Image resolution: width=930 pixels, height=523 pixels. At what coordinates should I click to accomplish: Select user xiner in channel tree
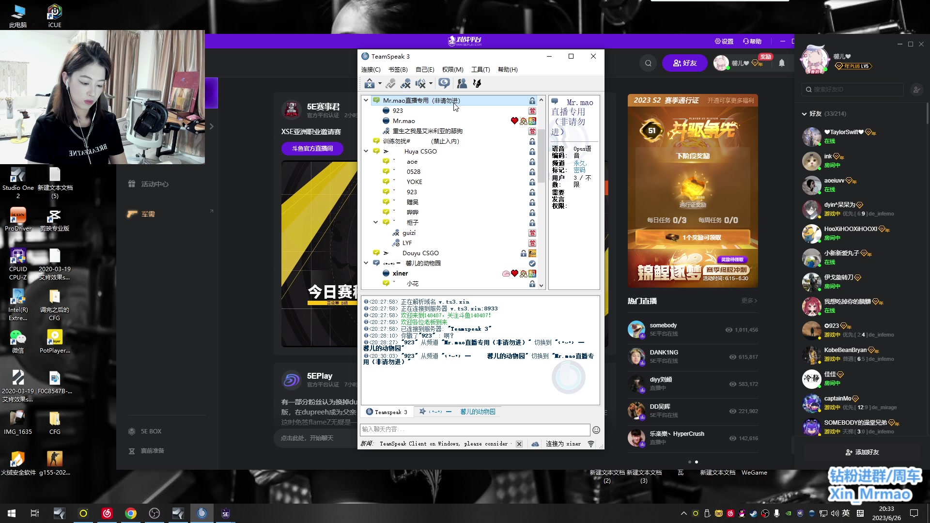point(400,273)
